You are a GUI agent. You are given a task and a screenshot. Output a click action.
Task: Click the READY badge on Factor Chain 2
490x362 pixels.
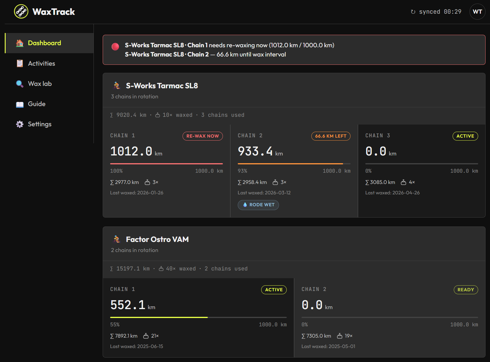click(466, 290)
